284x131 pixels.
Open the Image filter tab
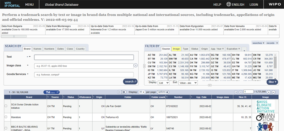[x=176, y=49]
